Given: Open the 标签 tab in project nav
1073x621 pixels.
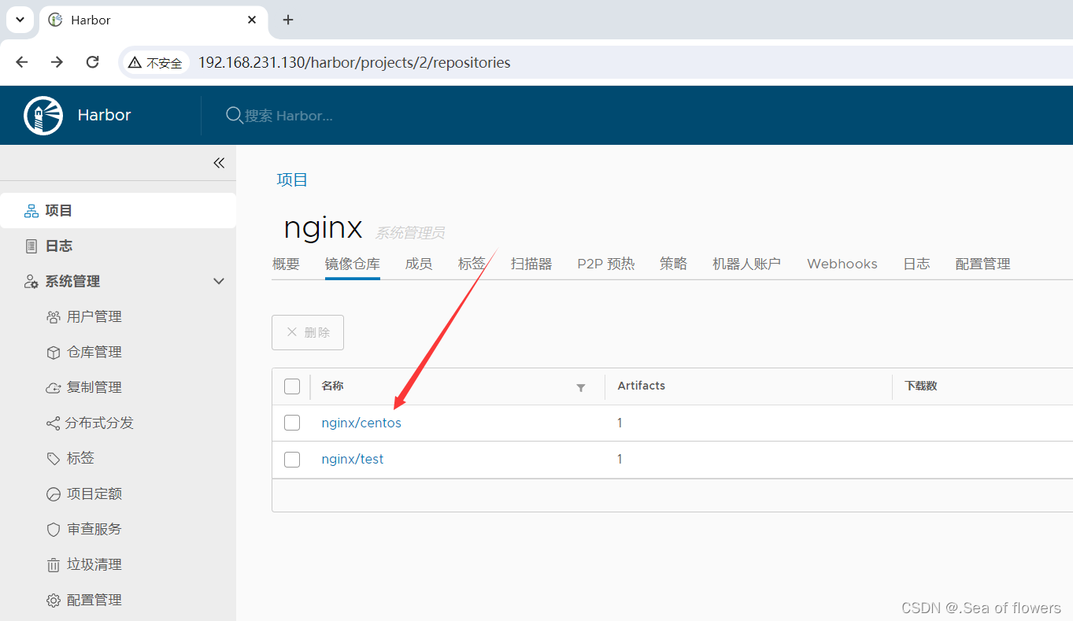Looking at the screenshot, I should 472,264.
